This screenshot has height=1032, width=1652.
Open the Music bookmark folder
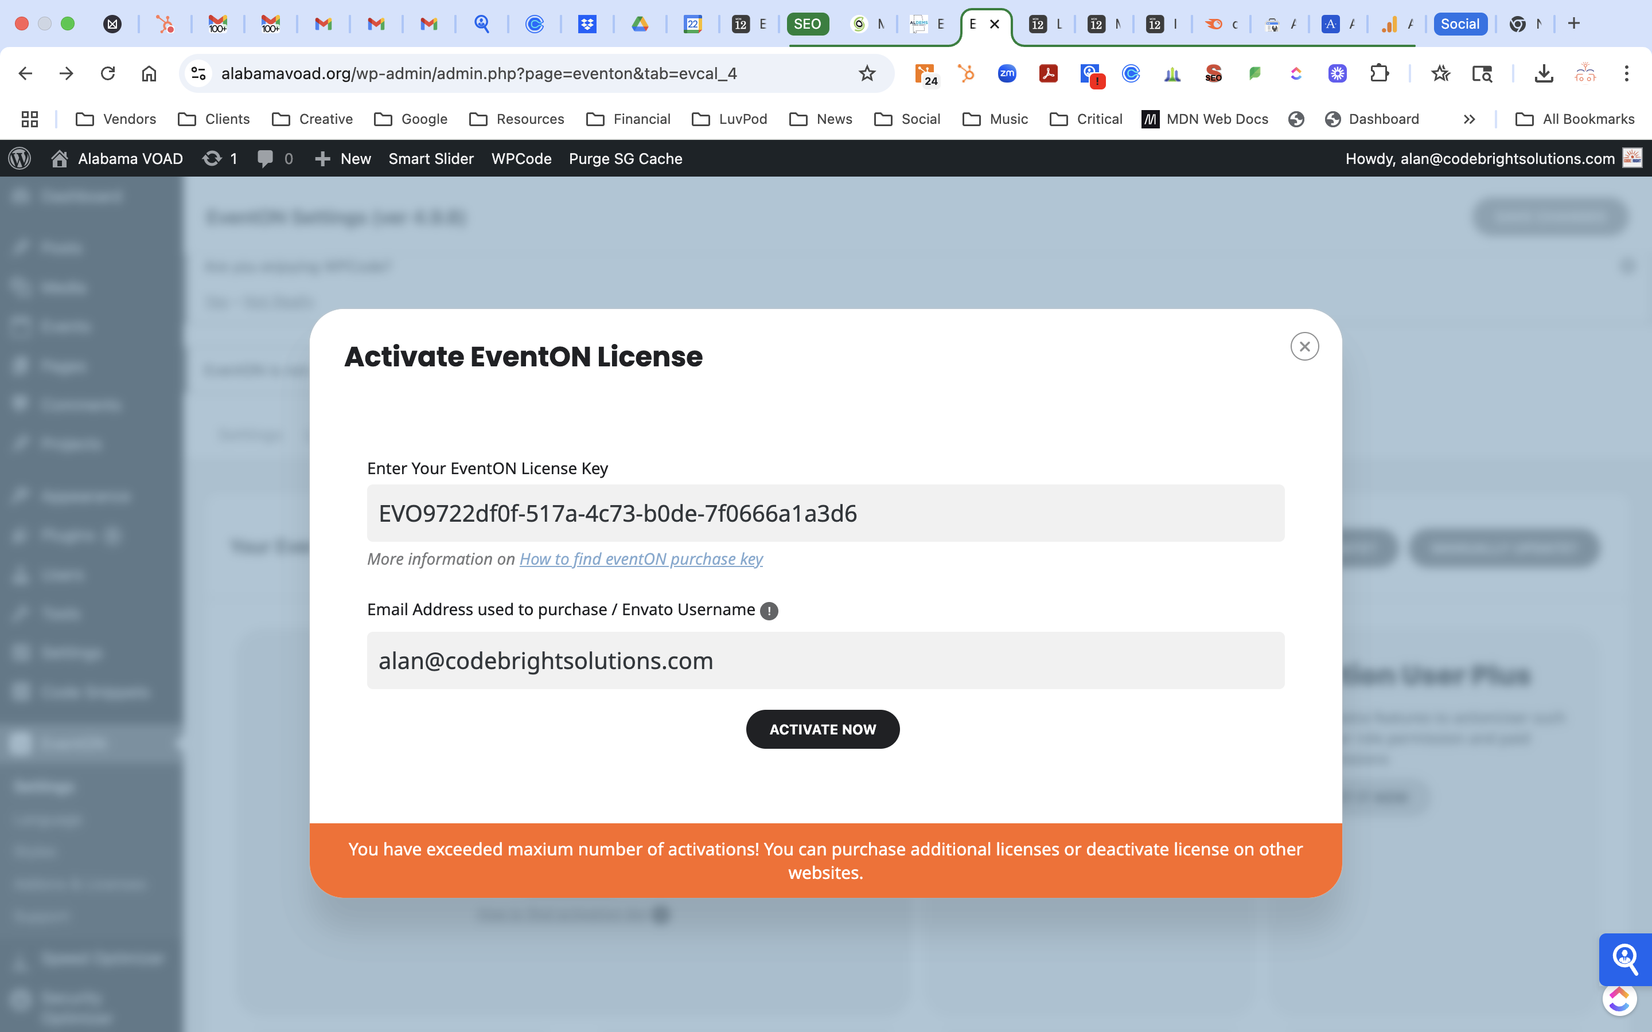point(995,119)
